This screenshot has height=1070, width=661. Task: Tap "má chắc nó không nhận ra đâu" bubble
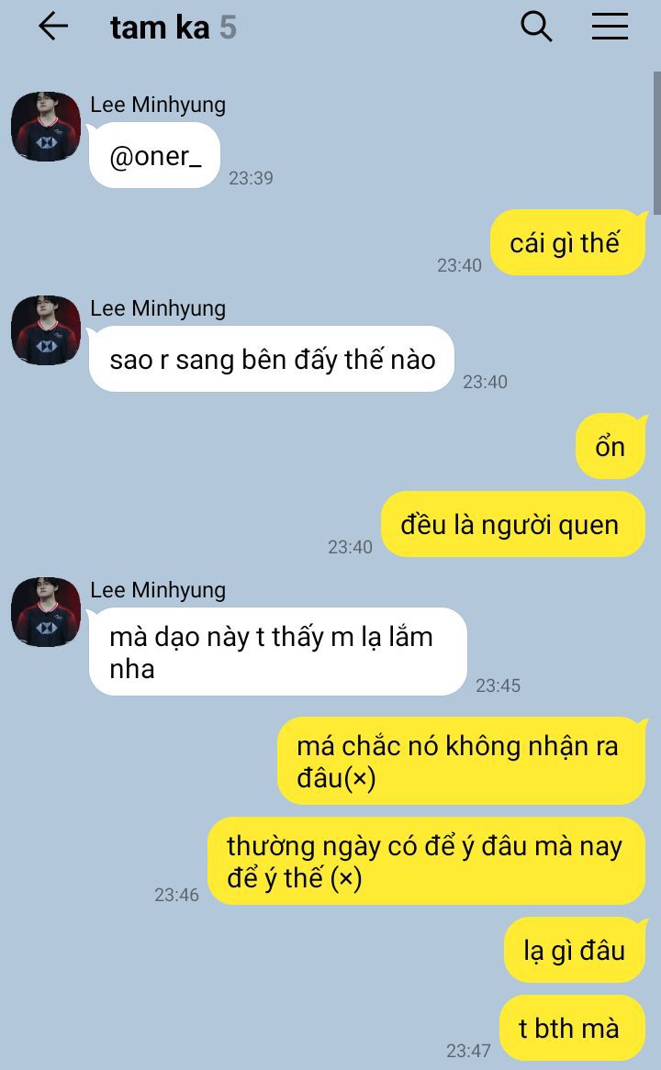(x=461, y=761)
